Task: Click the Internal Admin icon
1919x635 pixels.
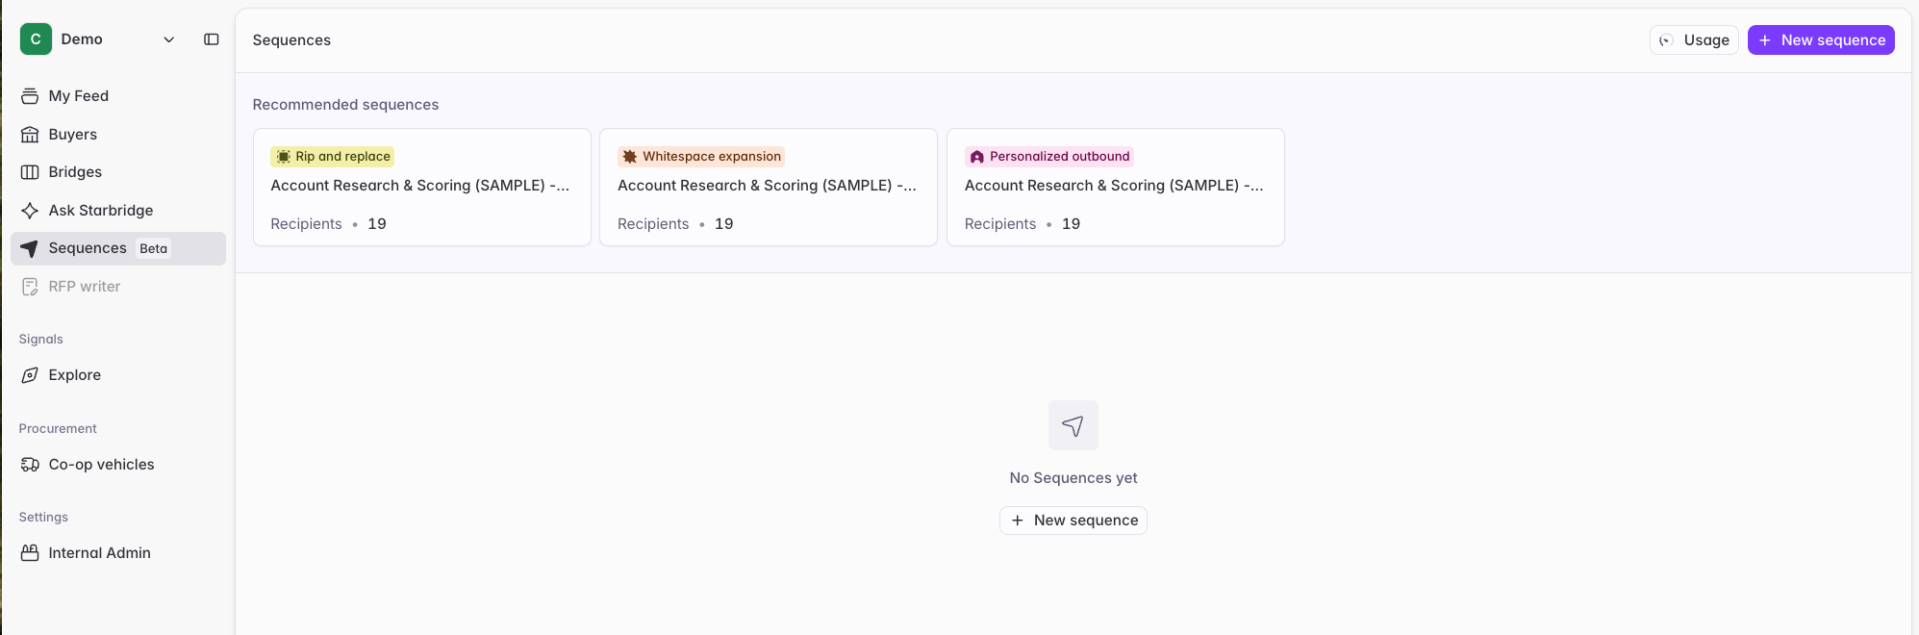Action: pyautogui.click(x=30, y=553)
